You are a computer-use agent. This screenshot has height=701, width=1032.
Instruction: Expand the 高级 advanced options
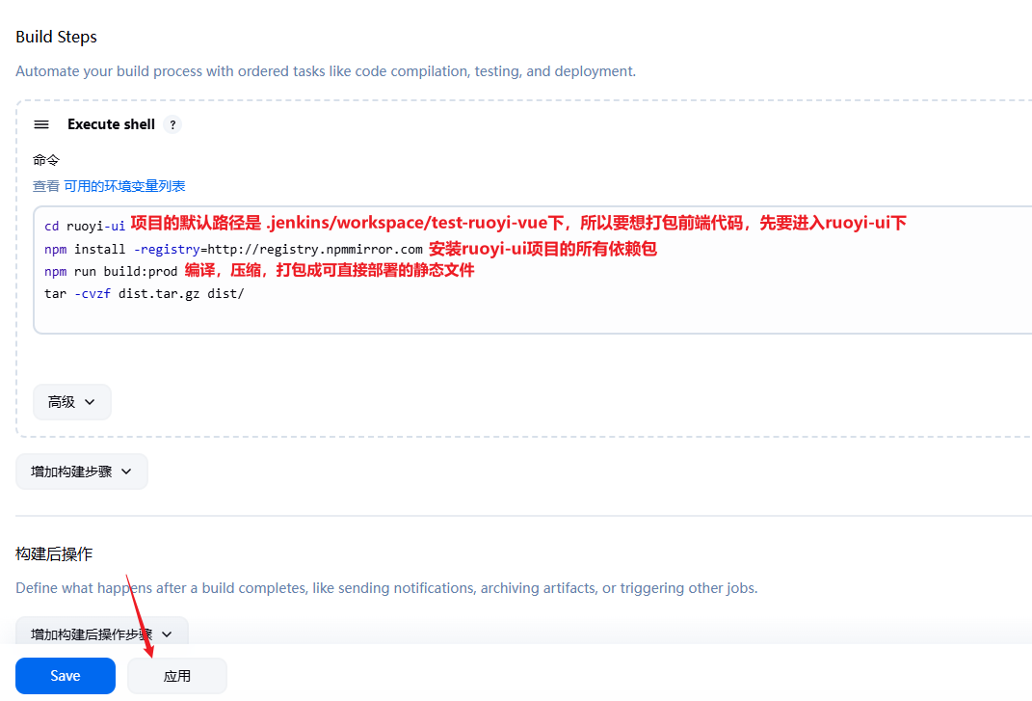[x=72, y=402]
